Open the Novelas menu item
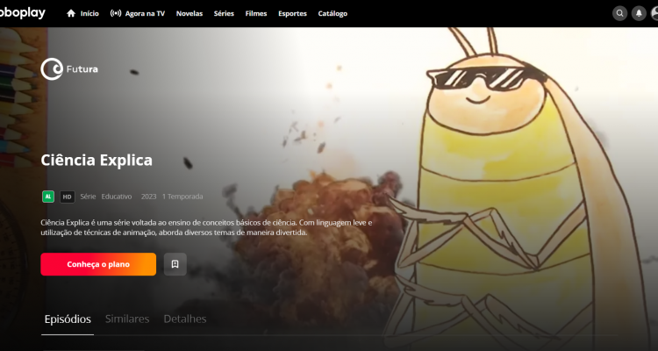This screenshot has width=658, height=351. [x=190, y=13]
